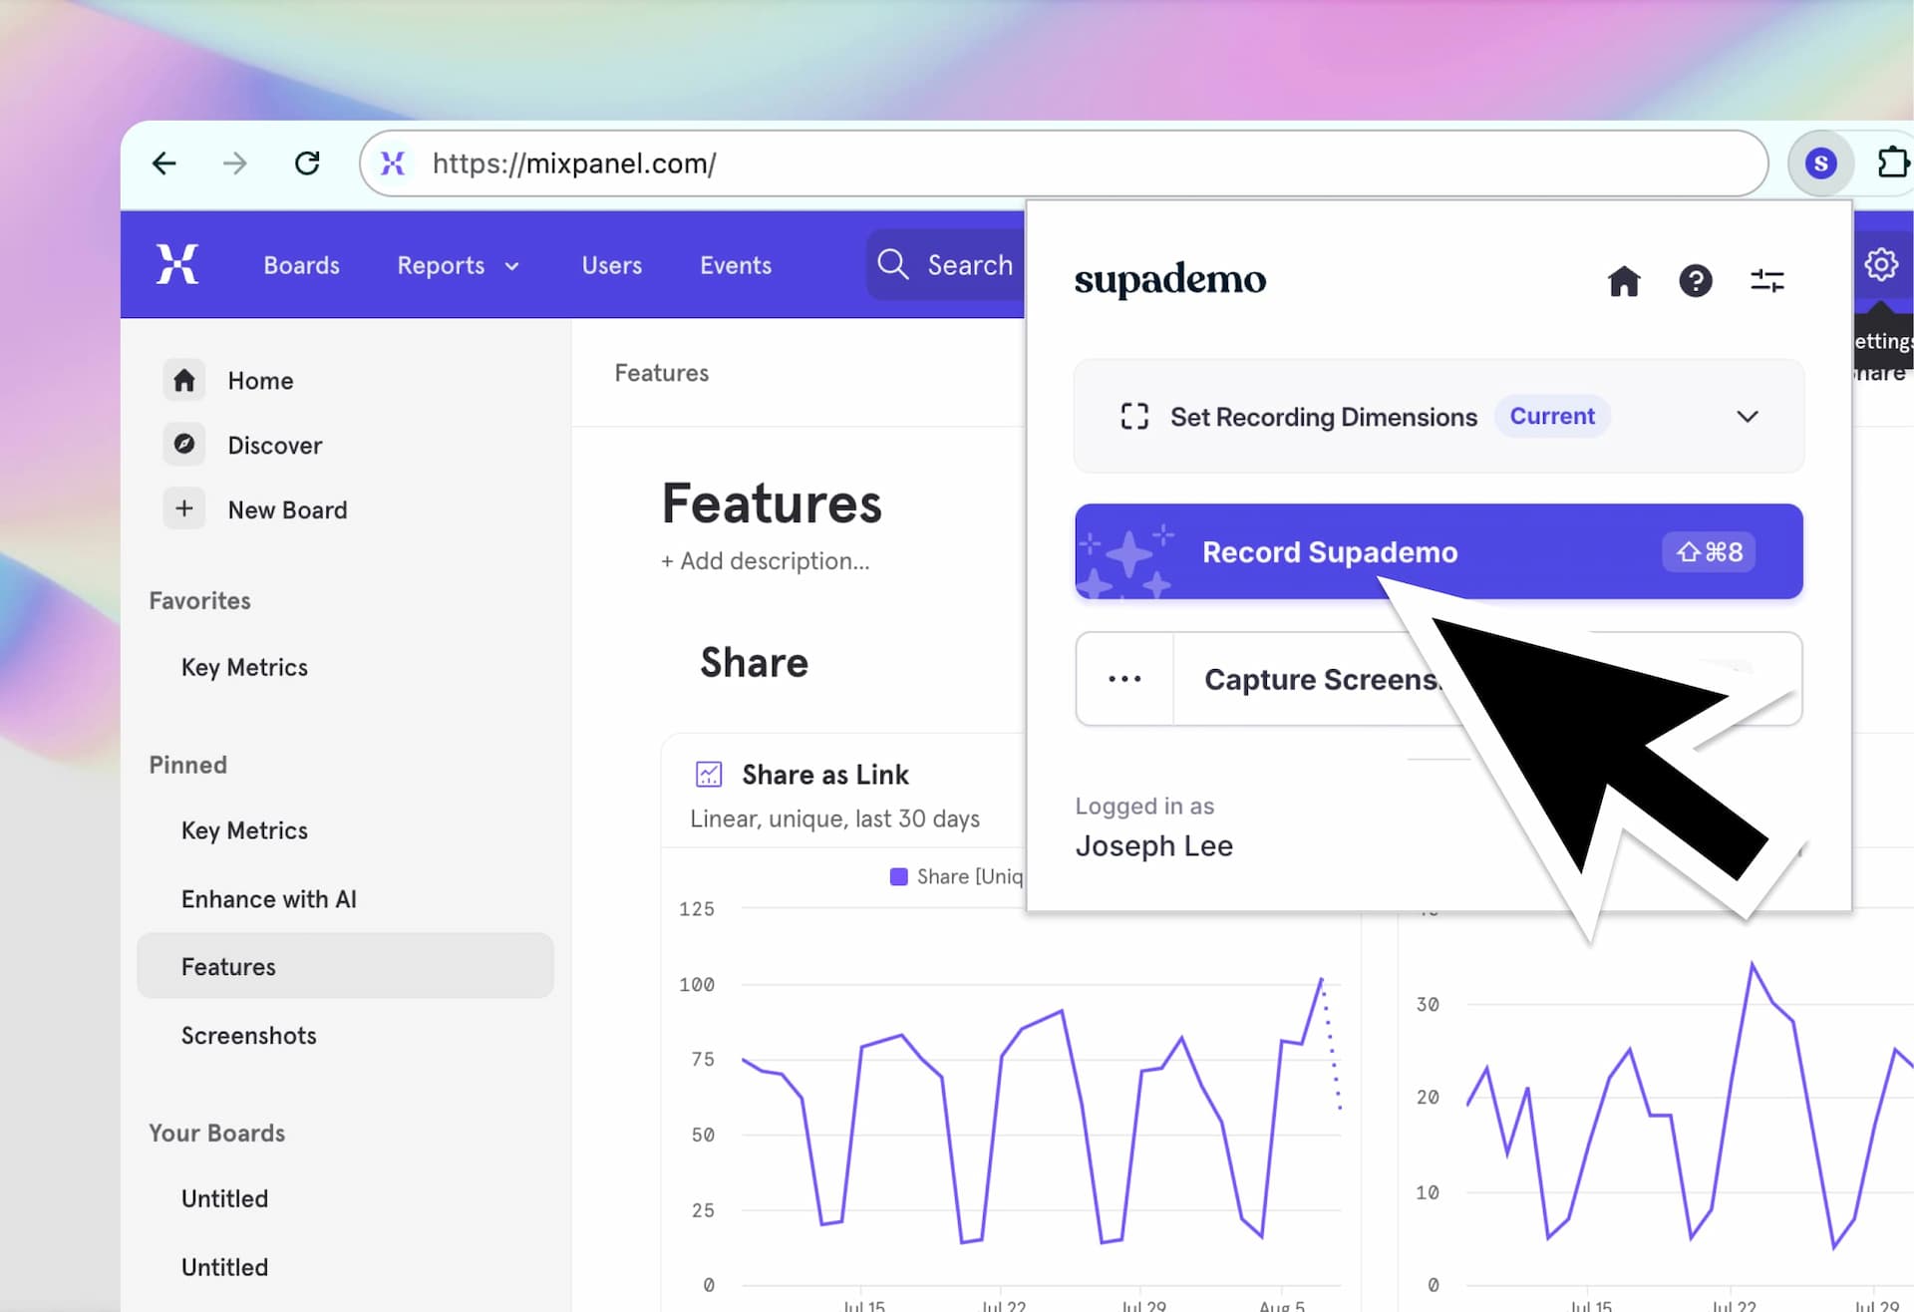Open Mixpanel settings gear icon

coord(1881,264)
